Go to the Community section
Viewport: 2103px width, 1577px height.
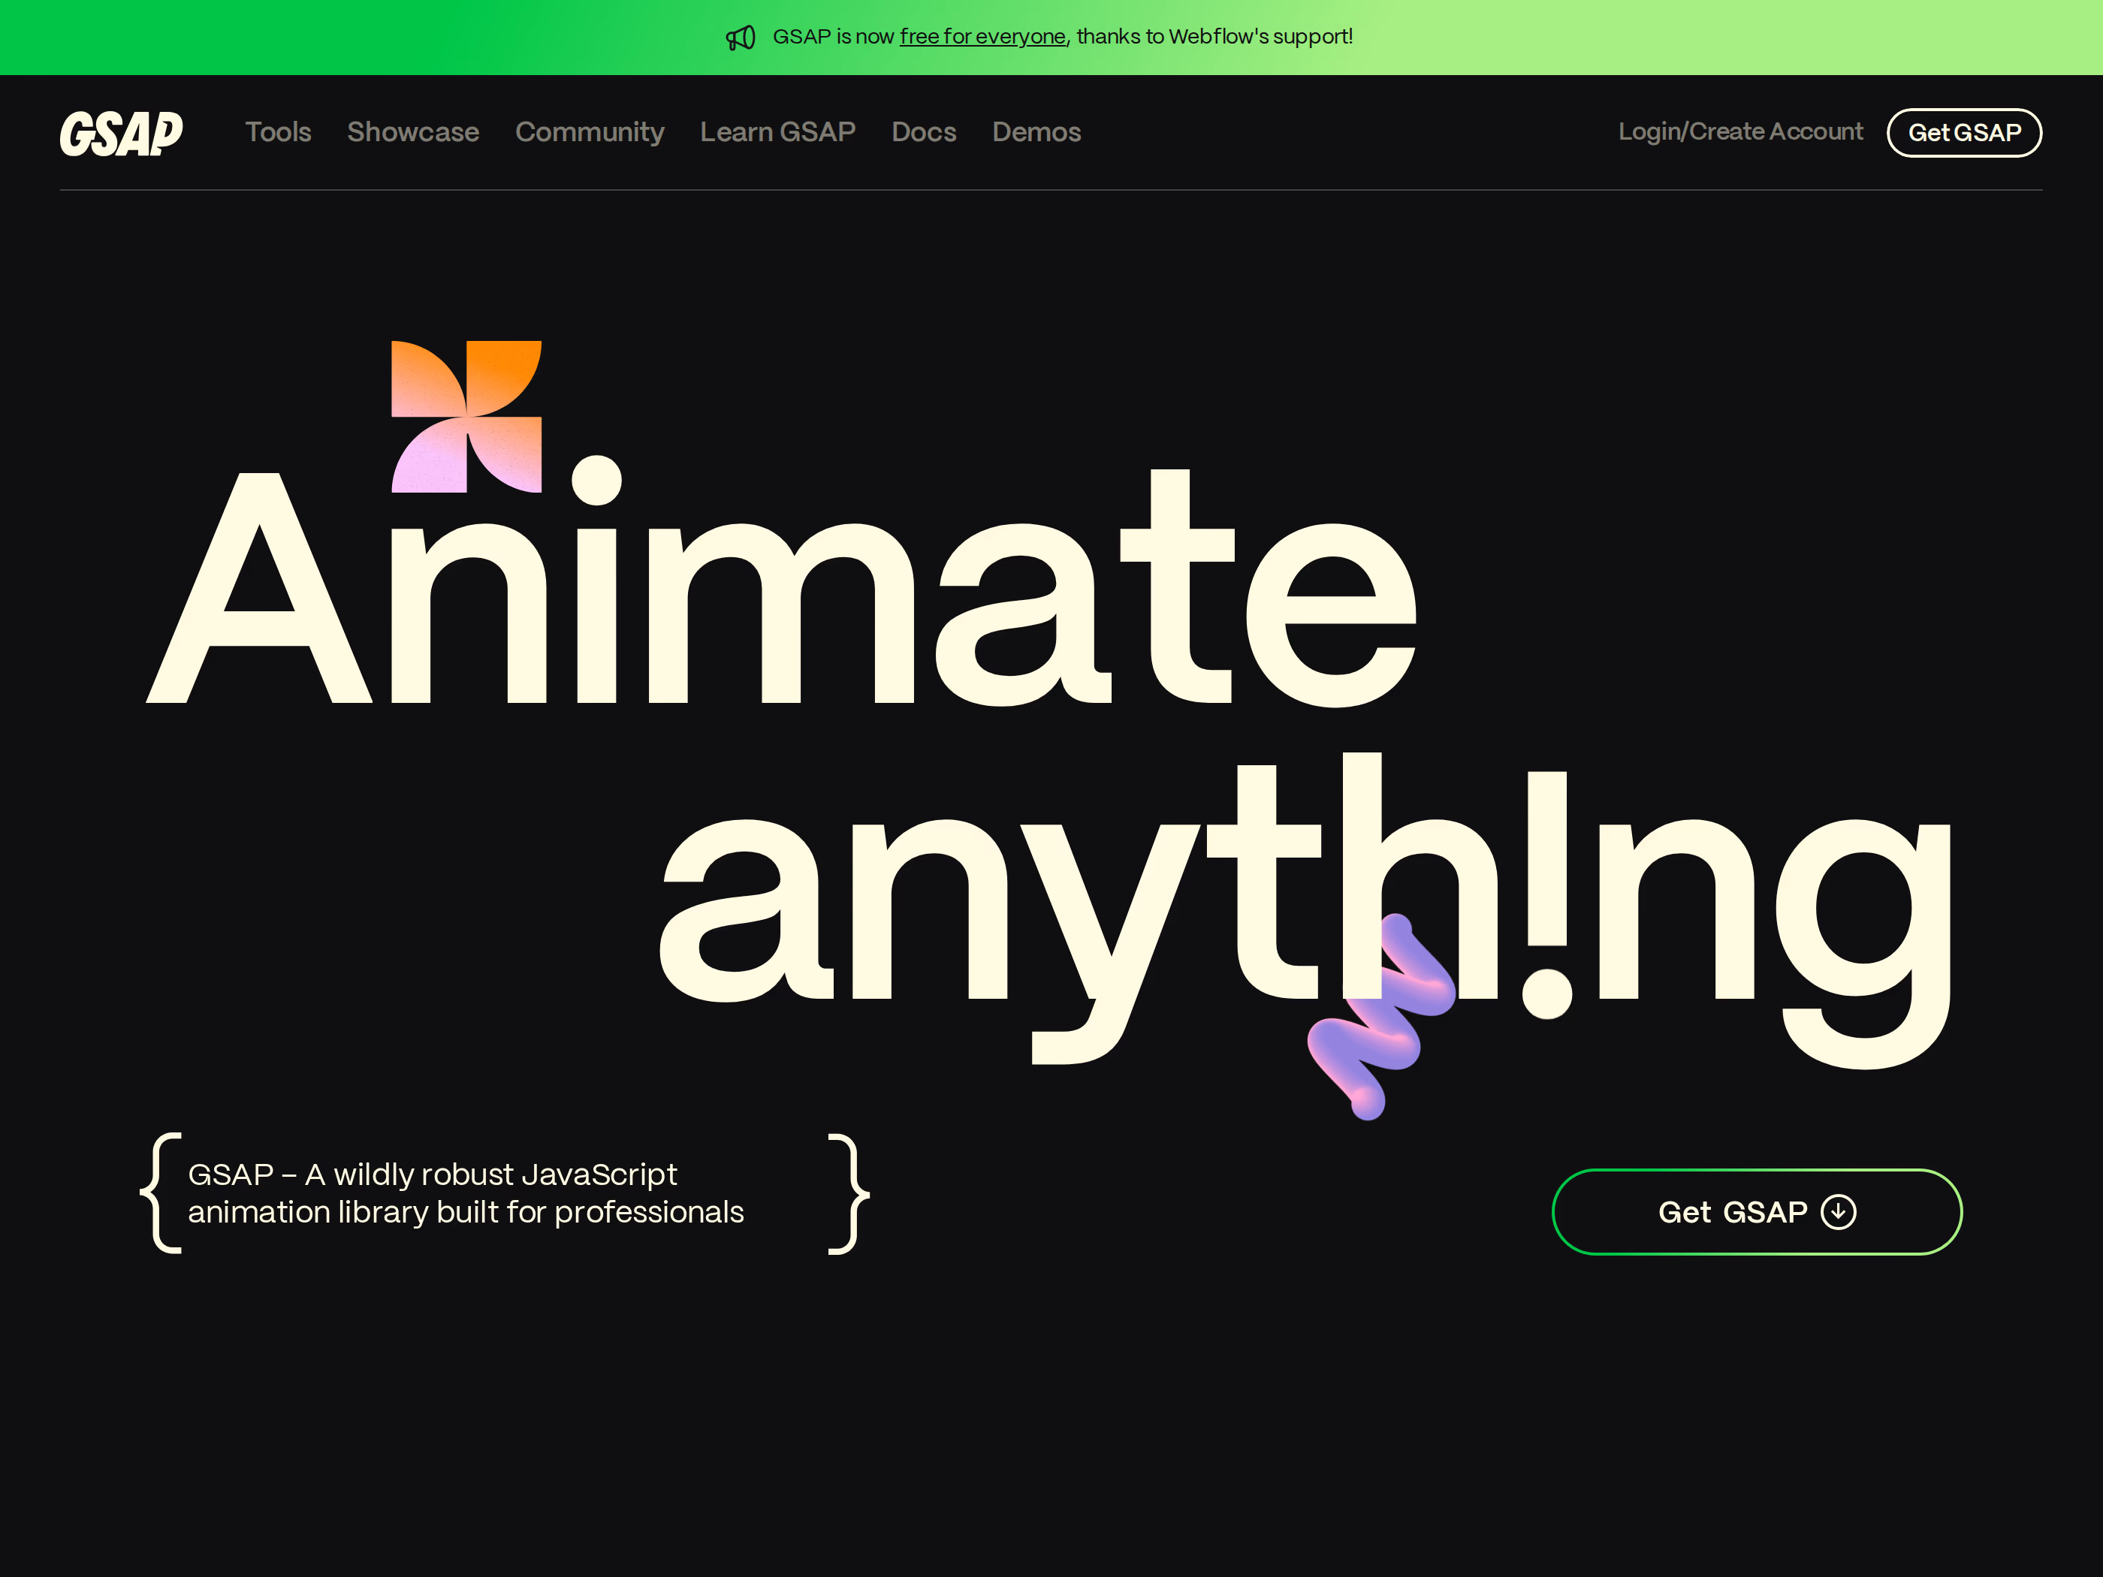pos(590,132)
